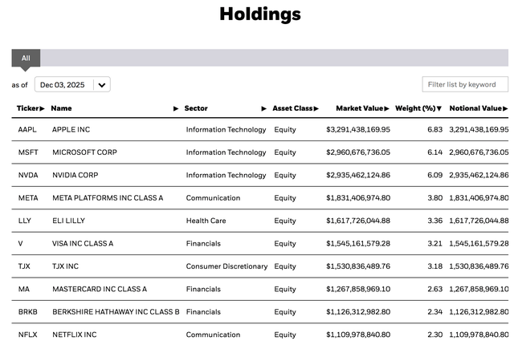Viewport: 514px width, 349px height.
Task: Click the V ticker cell
Action: click(20, 244)
